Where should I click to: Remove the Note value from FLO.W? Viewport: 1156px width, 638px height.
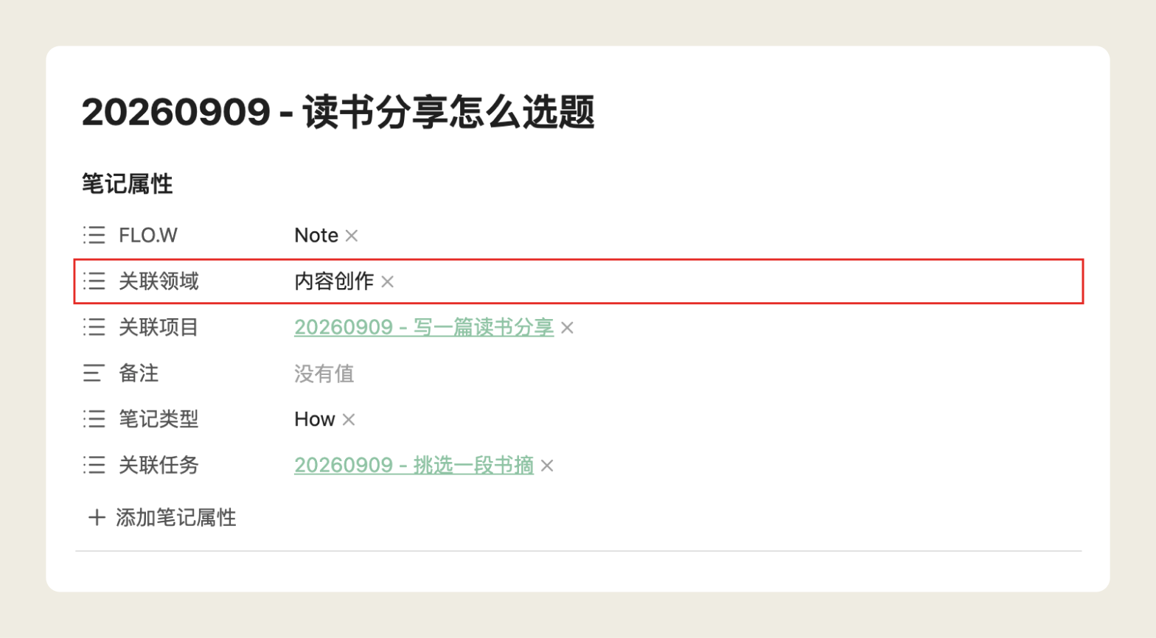pos(352,236)
